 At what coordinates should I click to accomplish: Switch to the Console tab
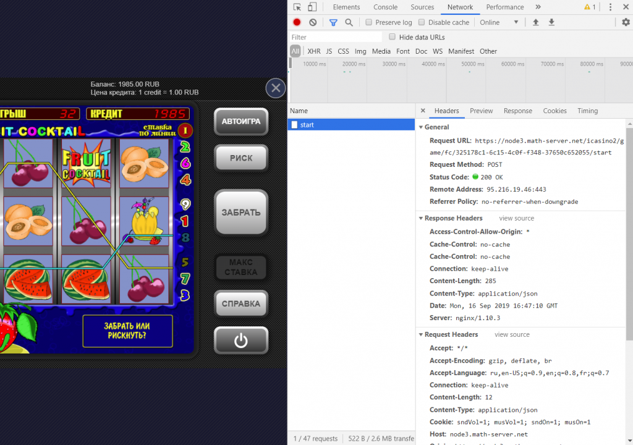pos(385,7)
